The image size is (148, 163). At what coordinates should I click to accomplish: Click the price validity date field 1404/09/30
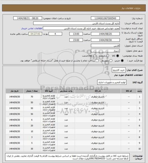pos(105,40)
